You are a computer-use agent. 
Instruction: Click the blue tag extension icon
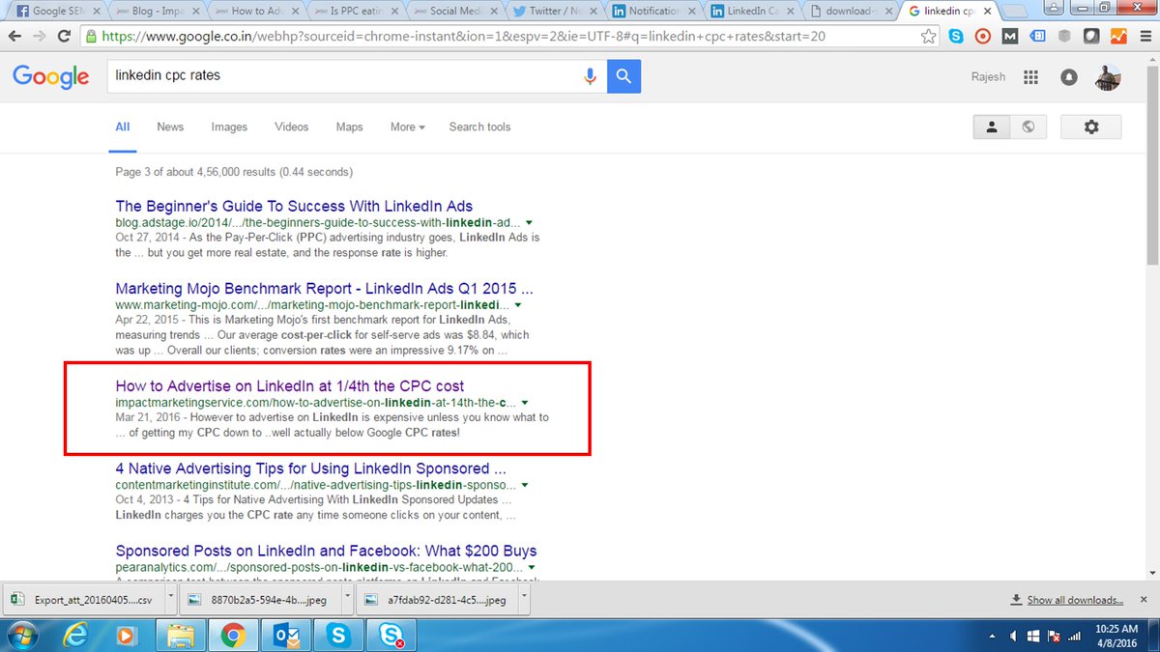(x=1036, y=36)
